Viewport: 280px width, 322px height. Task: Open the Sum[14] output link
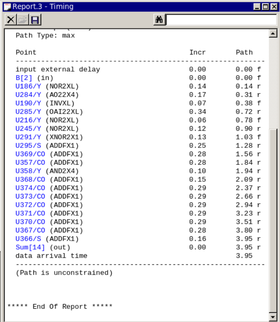pos(30,247)
